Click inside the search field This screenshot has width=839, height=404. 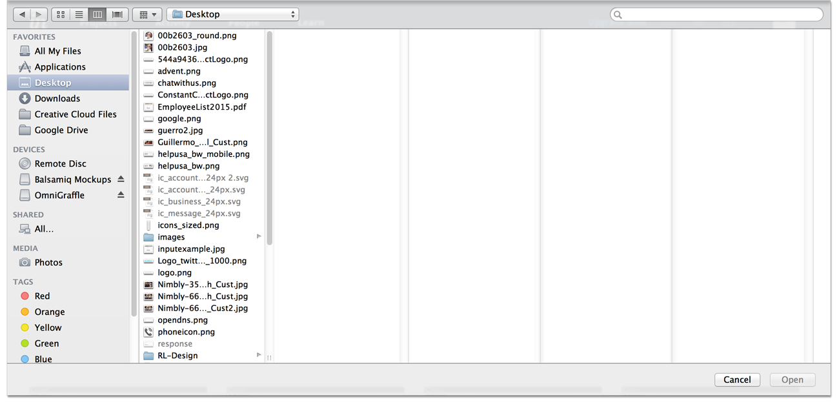[x=716, y=14]
